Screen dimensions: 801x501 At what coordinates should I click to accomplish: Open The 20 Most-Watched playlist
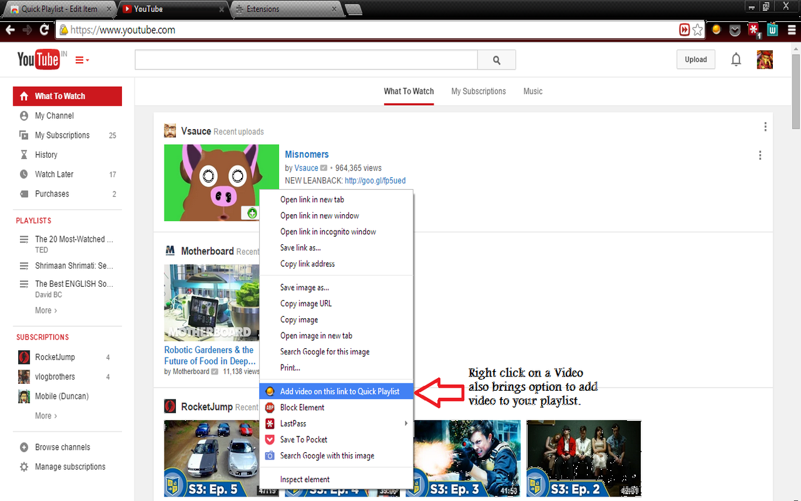click(74, 239)
